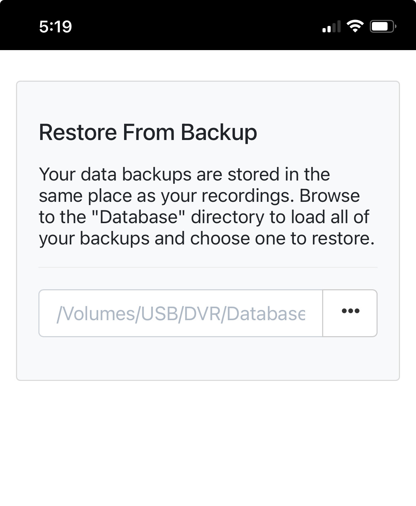Click the Restore From Backup heading

148,132
